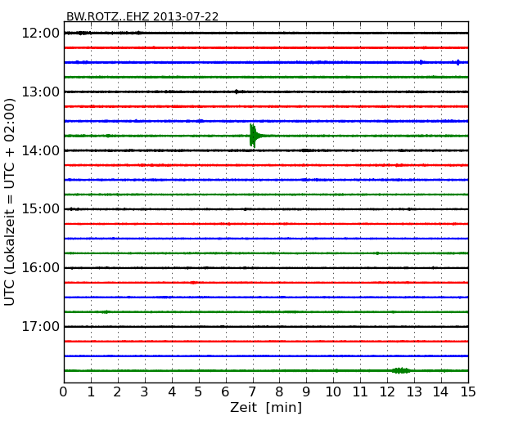Click x-axis tick label 1

(x=91, y=392)
